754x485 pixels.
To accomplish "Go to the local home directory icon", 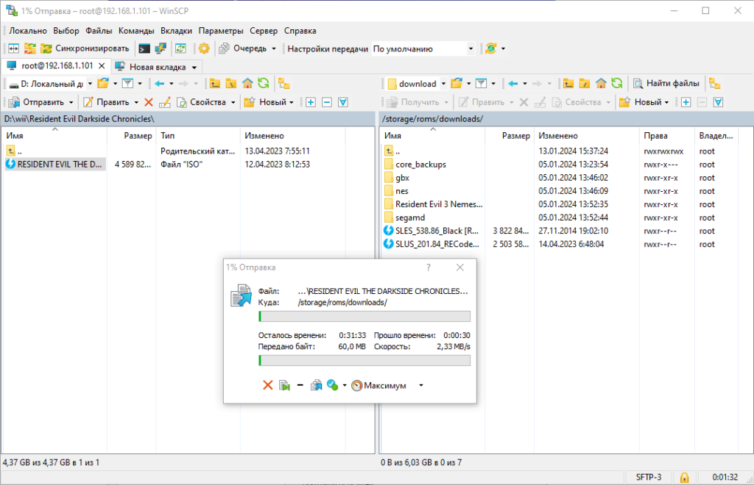I will [247, 84].
